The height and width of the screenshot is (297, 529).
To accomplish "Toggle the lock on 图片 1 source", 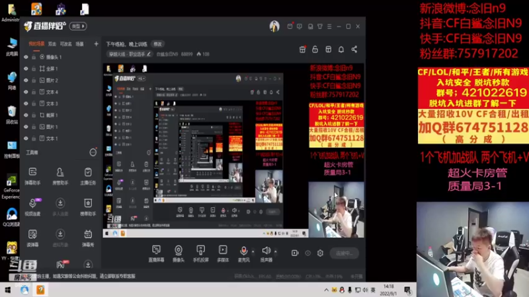I will (x=34, y=127).
